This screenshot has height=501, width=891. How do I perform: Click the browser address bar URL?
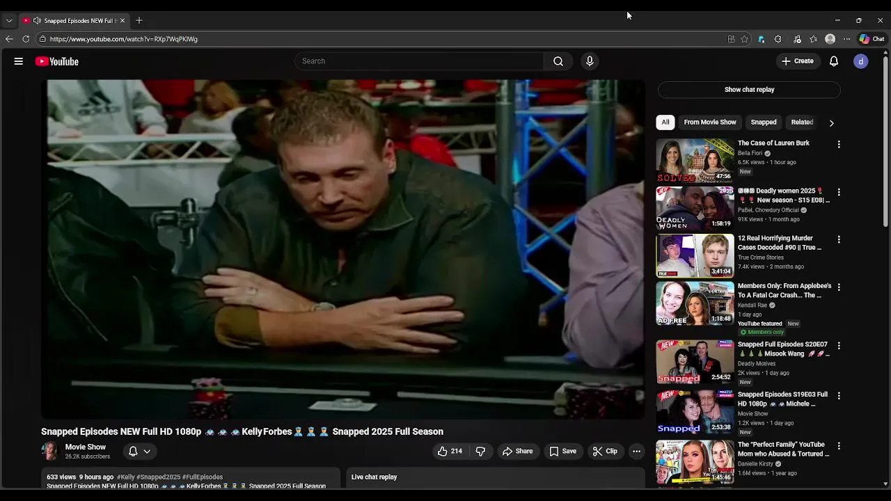point(124,39)
